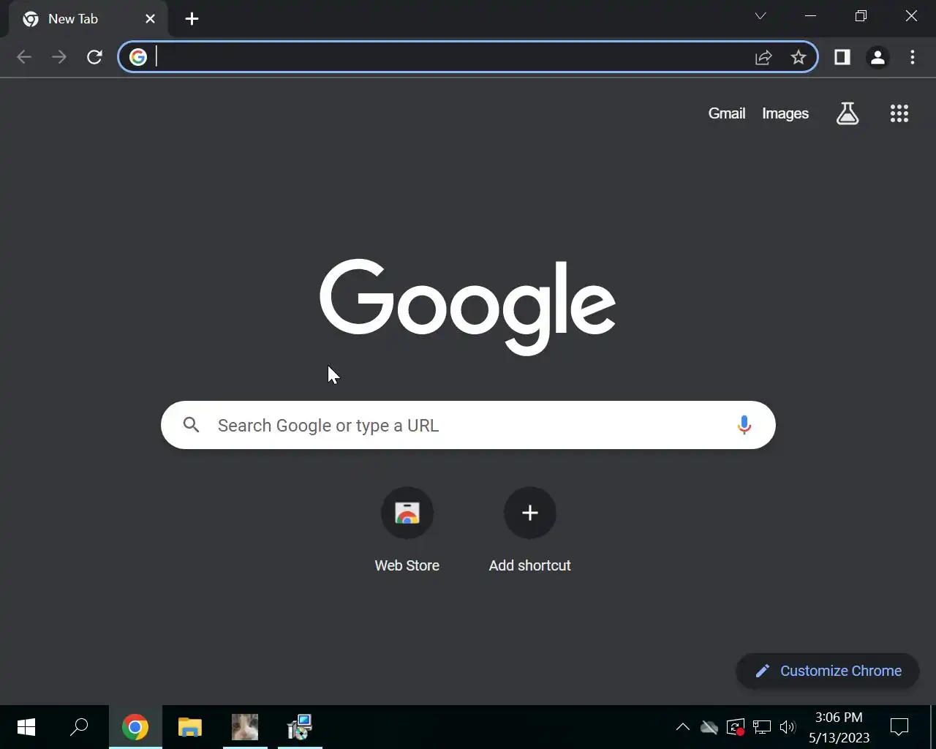Open the clock showing 3:06 PM
The width and height of the screenshot is (936, 749).
pos(839,727)
